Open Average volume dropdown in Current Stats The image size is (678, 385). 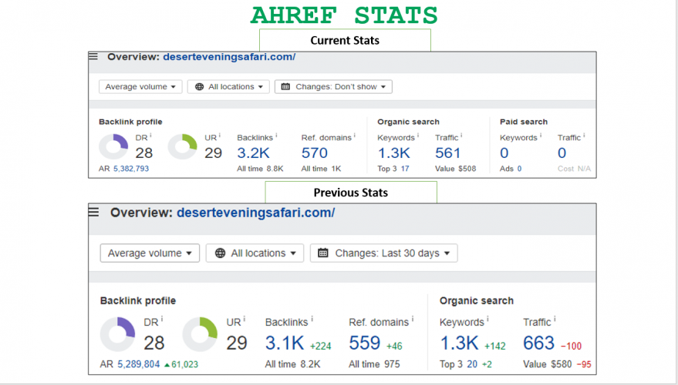coord(140,87)
